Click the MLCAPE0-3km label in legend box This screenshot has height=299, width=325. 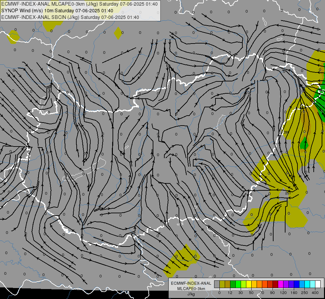pos(191,289)
